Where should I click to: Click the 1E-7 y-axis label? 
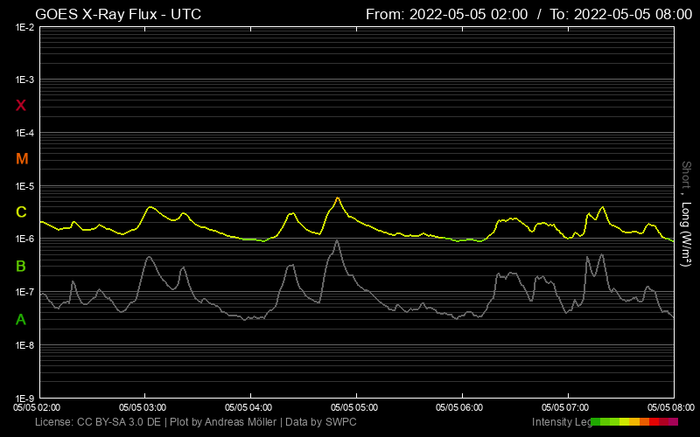(x=25, y=292)
